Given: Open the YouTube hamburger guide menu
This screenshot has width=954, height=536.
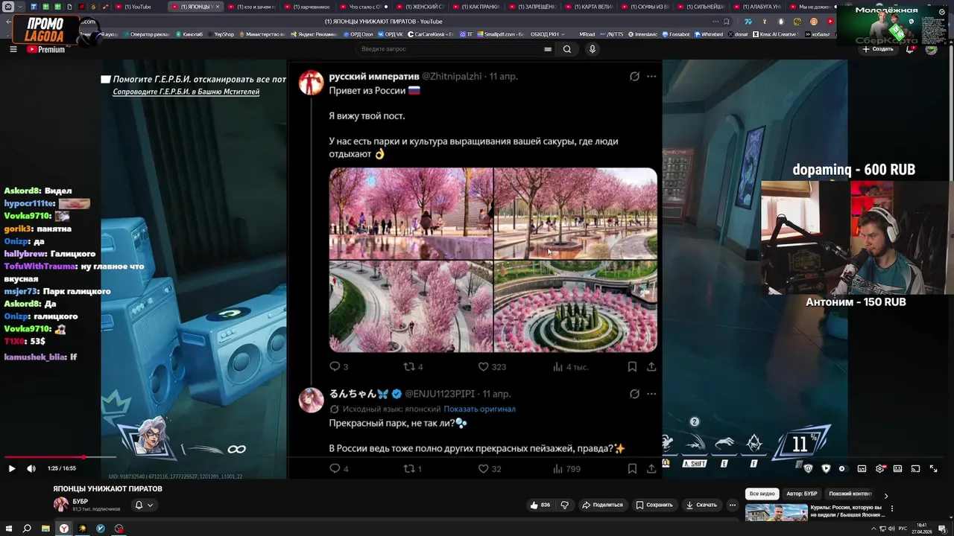Looking at the screenshot, I should (13, 49).
